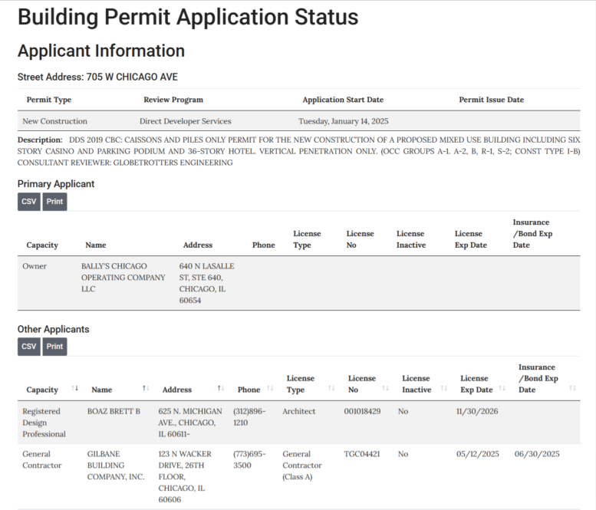Sort Other Applicants by License Inactive arrows
Viewport: 596px width, 510px height.
tap(443, 389)
